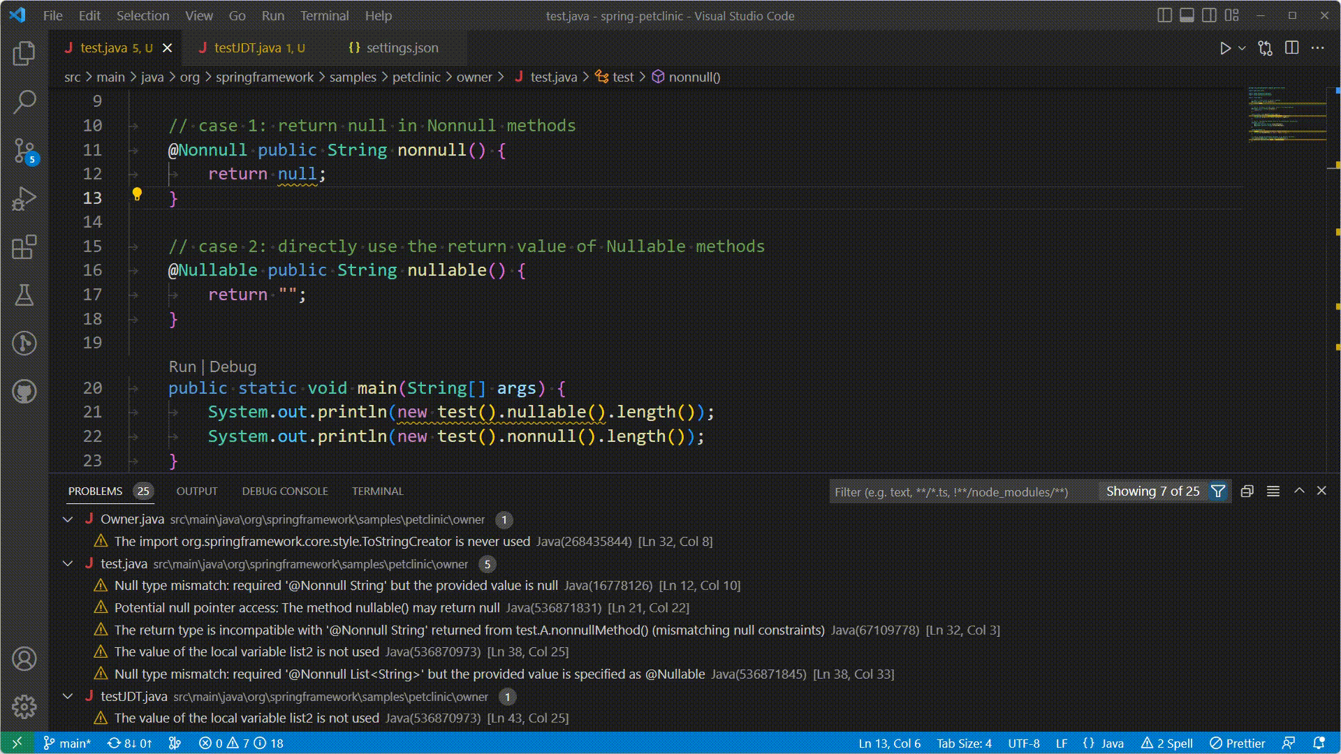Toggle the bottom panel layout button

point(1187,15)
